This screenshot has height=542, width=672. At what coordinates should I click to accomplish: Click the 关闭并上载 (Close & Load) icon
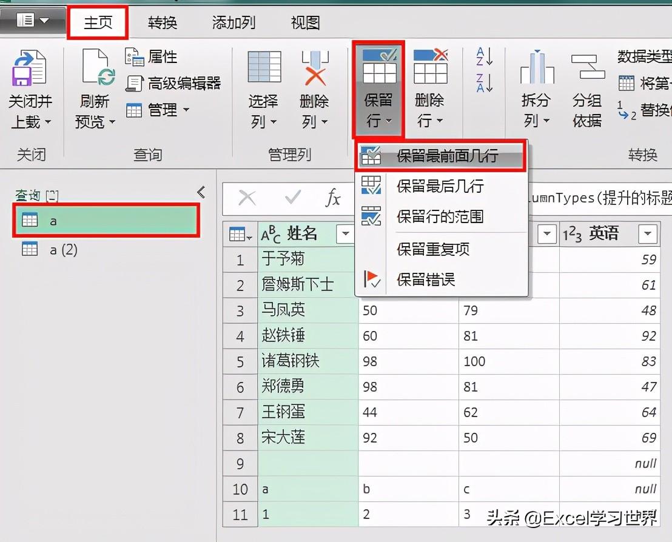coord(29,69)
